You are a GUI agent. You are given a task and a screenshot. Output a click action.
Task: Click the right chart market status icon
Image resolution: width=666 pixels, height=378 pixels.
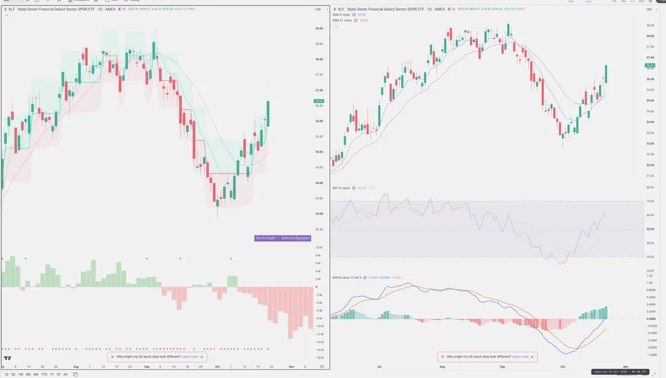pos(449,9)
